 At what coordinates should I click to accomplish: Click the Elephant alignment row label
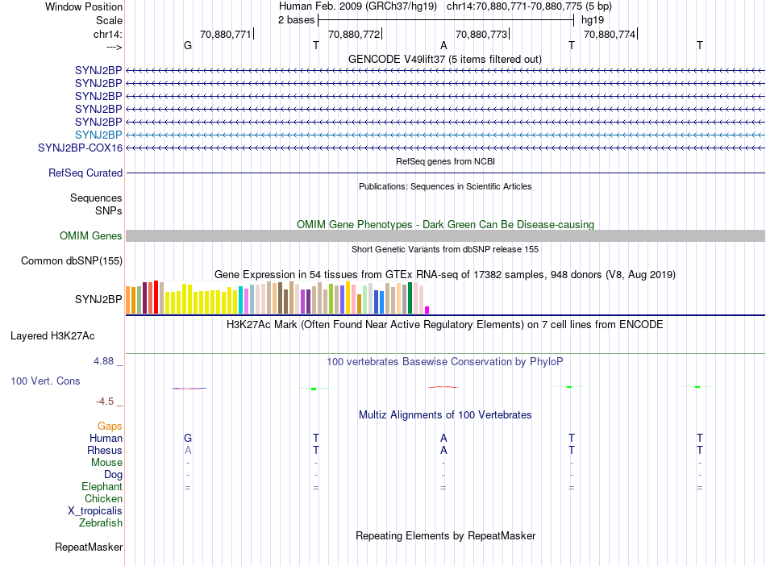pyautogui.click(x=102, y=486)
